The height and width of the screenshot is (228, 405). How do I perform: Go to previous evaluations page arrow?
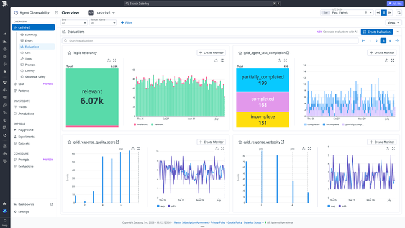(x=363, y=41)
